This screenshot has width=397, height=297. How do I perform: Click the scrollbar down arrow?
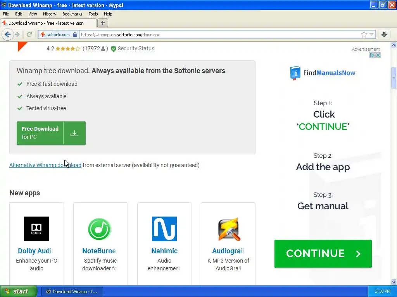click(394, 282)
